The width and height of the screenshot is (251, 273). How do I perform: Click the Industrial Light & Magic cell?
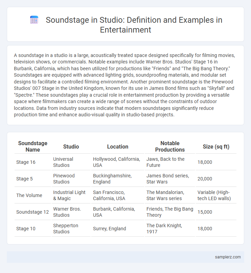point(71,195)
